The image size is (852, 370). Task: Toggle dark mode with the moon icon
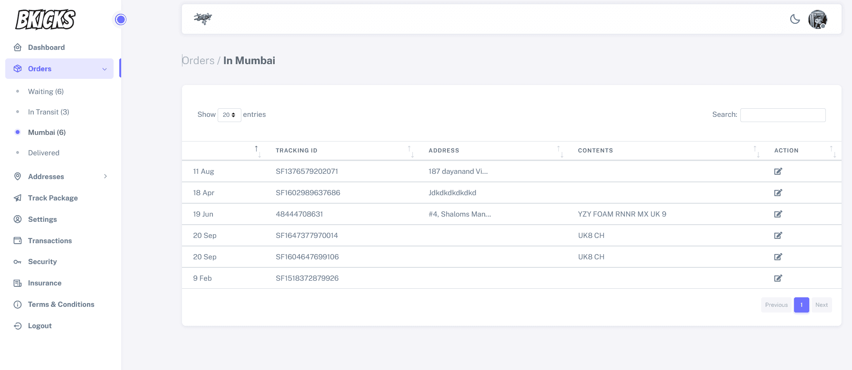click(795, 19)
